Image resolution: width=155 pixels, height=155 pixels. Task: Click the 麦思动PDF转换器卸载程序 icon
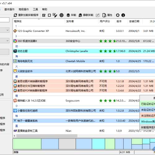[x=15, y=91]
